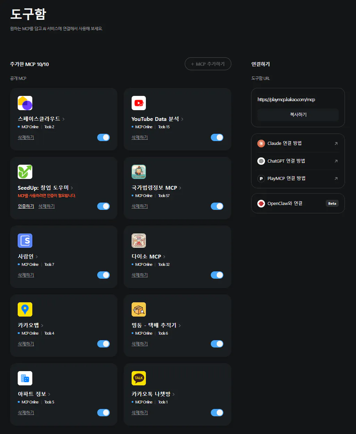356x434 pixels.
Task: Click the https://playmcp.kakao.com/mcp URL text
Action: click(x=286, y=100)
